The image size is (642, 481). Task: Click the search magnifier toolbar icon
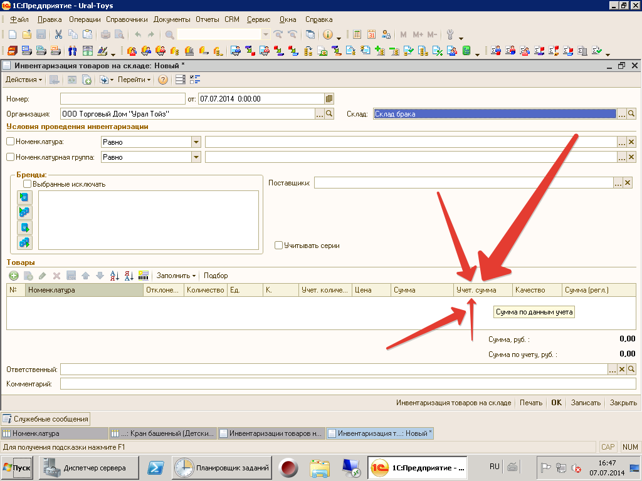click(x=169, y=35)
